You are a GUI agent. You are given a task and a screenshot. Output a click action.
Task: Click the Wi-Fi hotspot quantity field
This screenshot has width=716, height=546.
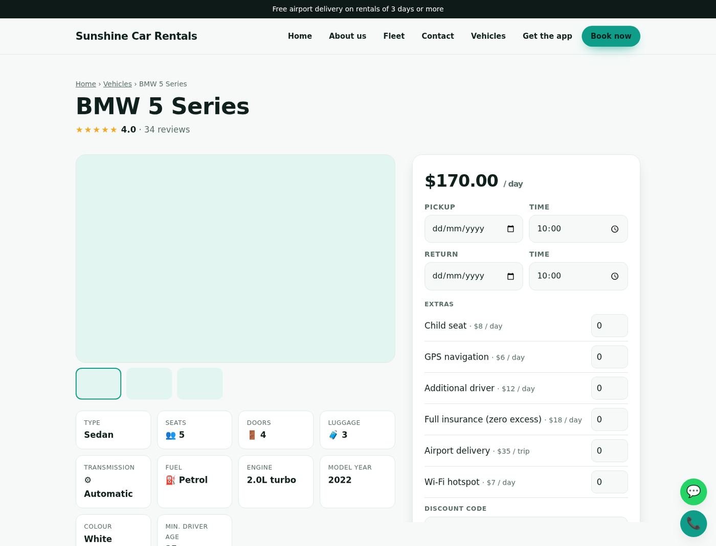tap(610, 482)
